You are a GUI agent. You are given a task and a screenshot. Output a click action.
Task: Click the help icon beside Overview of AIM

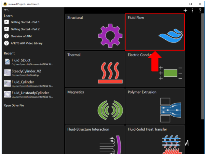6,36
